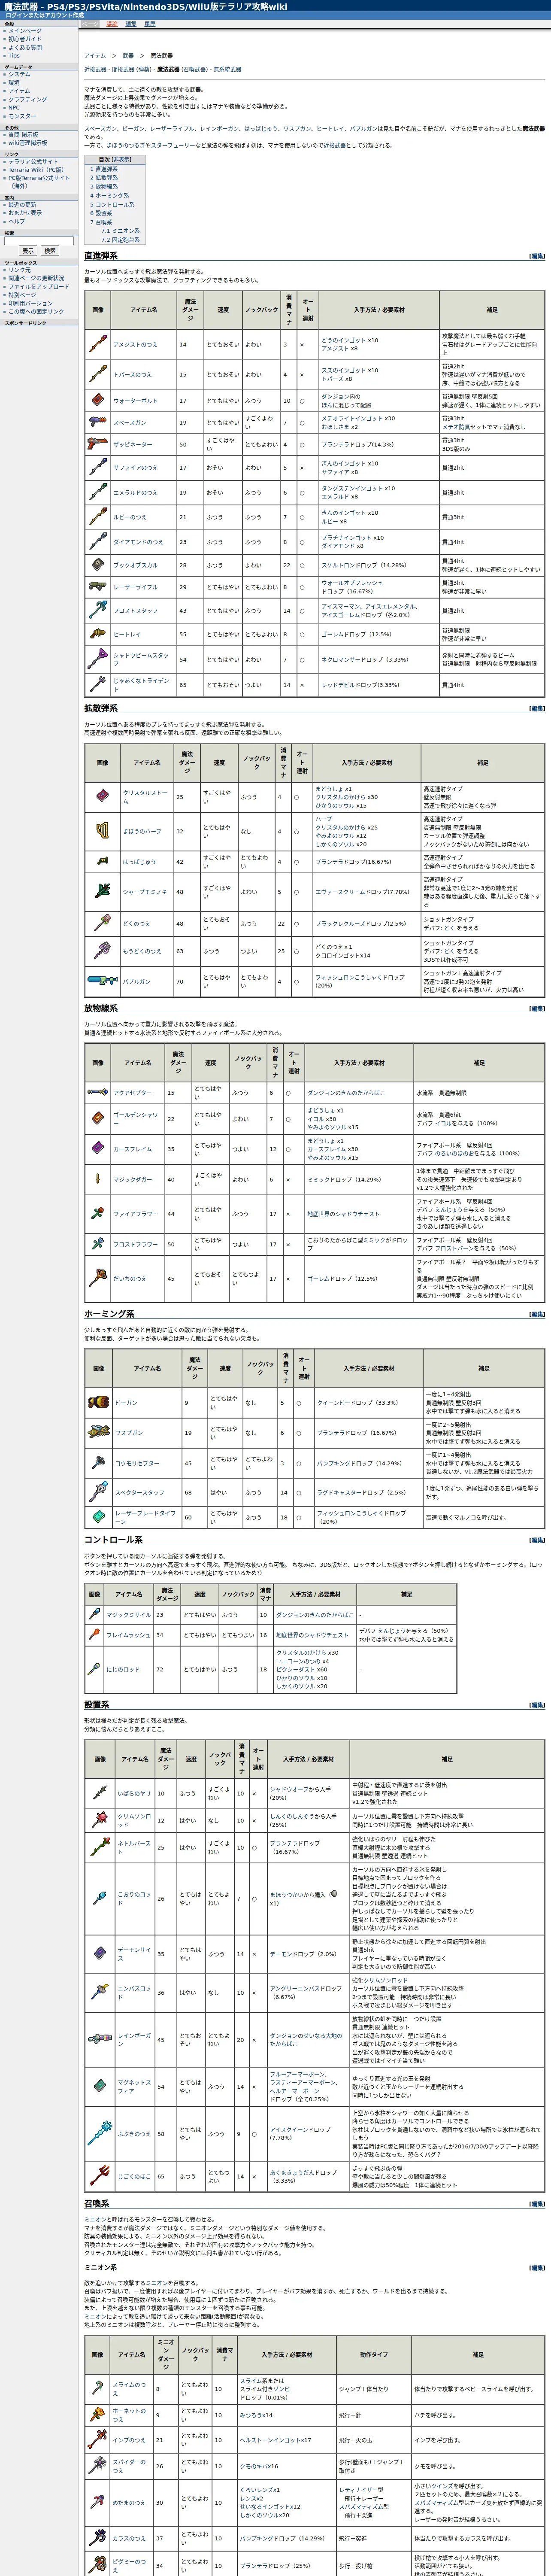Click the ゴールデンシャワー book icon

coord(98,1118)
